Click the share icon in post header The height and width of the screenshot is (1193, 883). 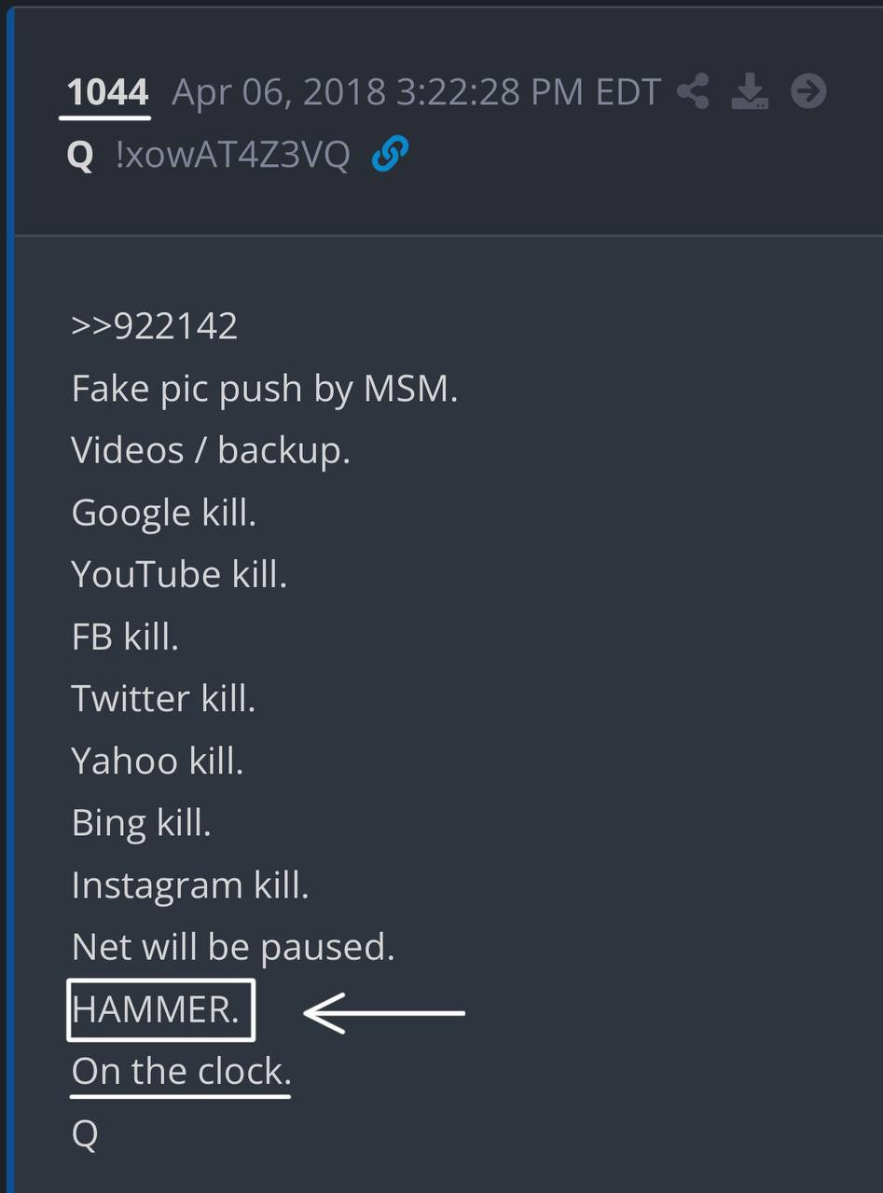[693, 92]
